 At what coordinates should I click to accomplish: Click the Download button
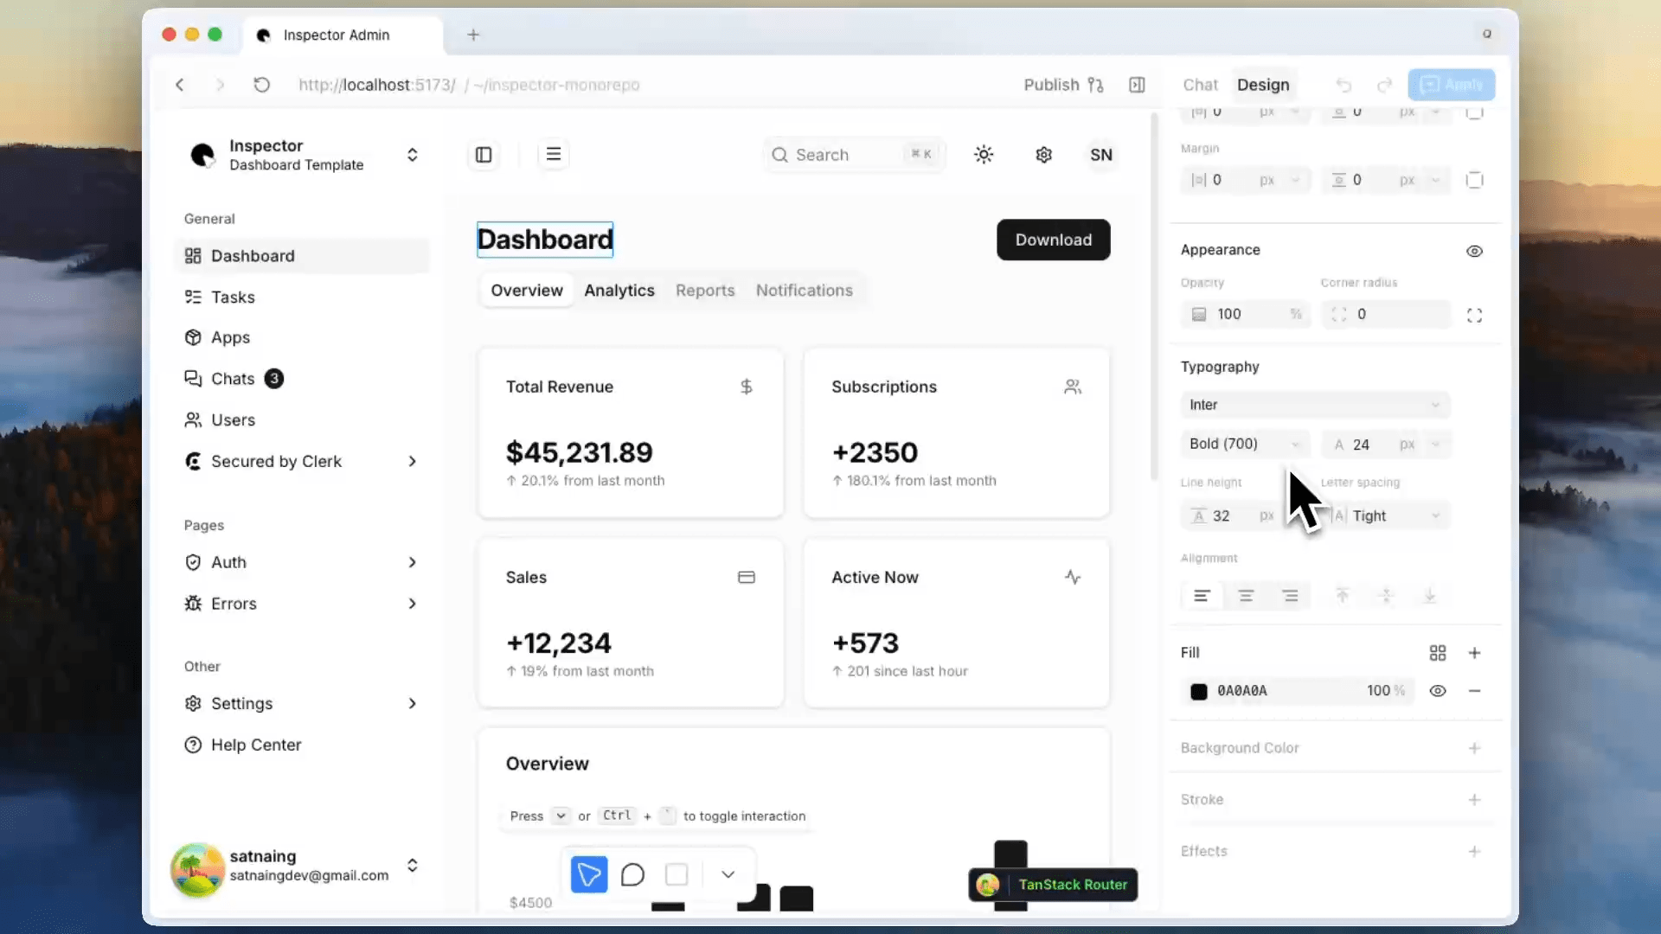(1053, 240)
